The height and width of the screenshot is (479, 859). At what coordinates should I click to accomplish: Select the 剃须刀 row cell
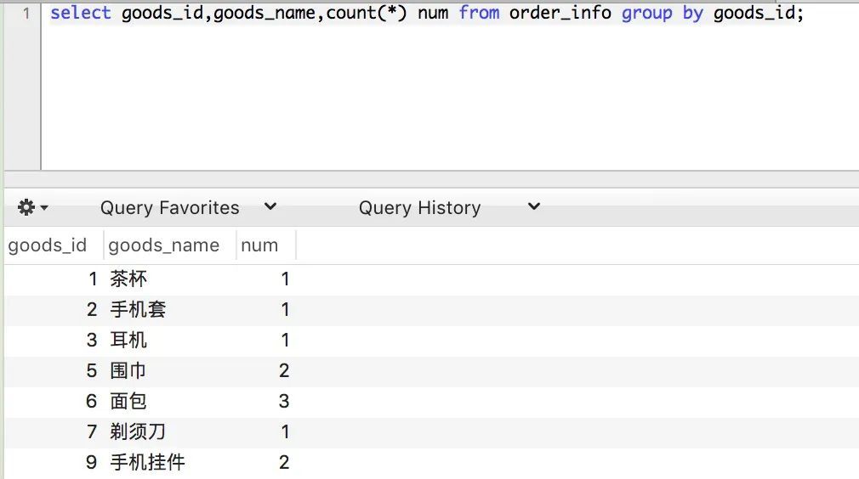(138, 431)
